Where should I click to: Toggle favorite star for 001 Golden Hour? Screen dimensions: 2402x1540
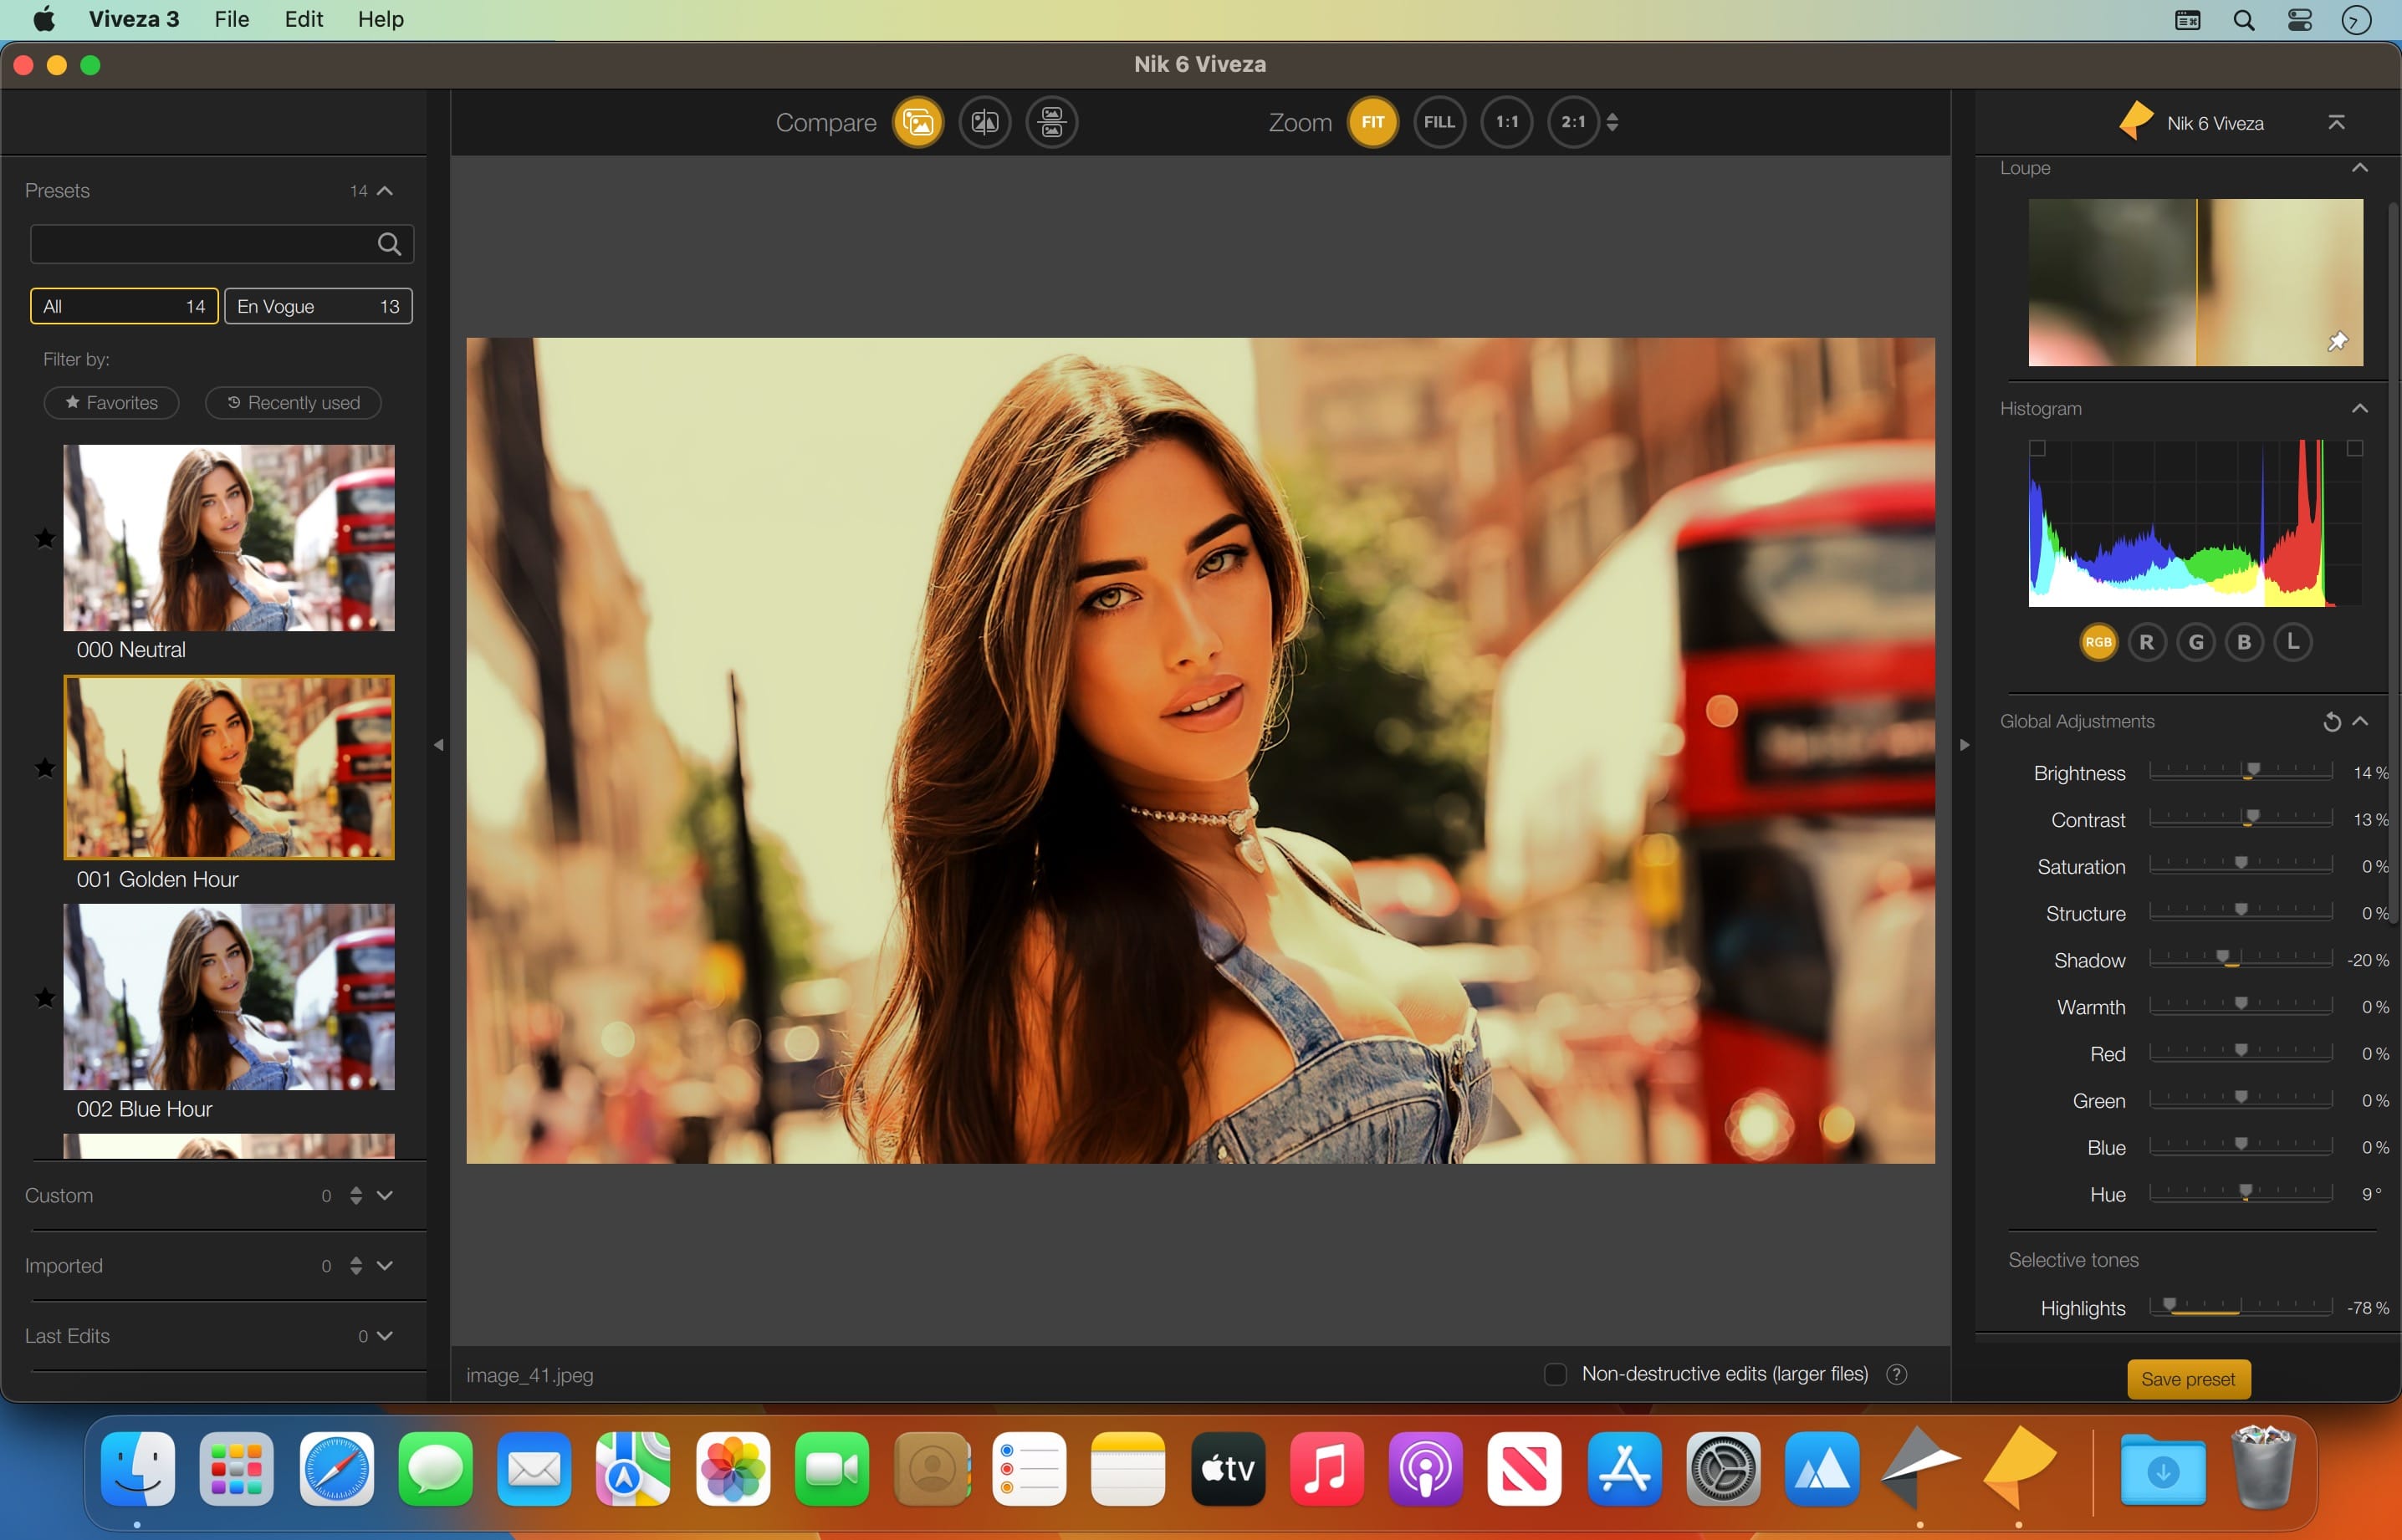click(x=45, y=768)
